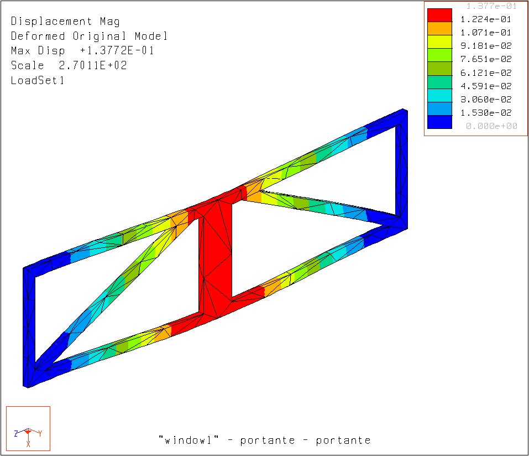Click the teal green legend swatch
The image size is (529, 456).
(439, 82)
